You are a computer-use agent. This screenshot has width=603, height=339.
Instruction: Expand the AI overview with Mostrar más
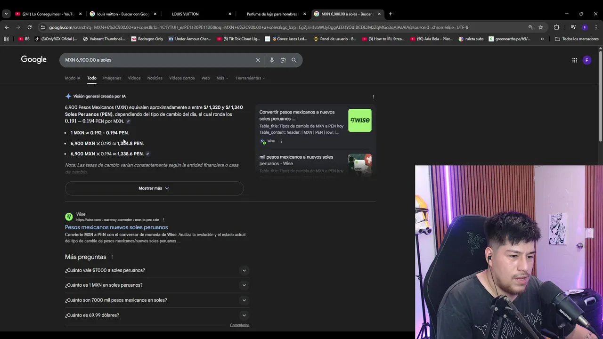pyautogui.click(x=154, y=188)
